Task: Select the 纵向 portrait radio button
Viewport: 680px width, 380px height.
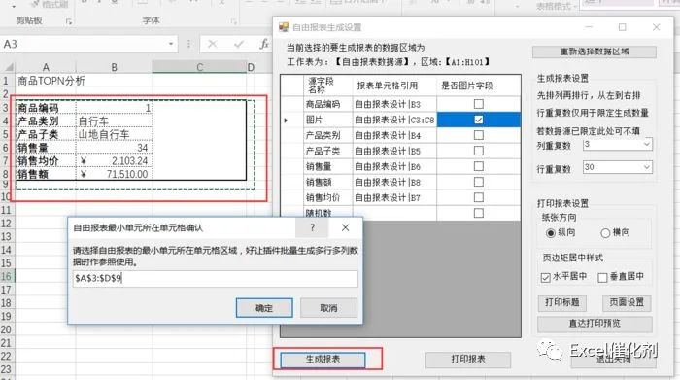Action: click(x=551, y=233)
